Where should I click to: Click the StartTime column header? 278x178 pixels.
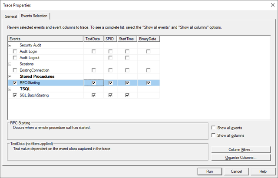[127, 39]
